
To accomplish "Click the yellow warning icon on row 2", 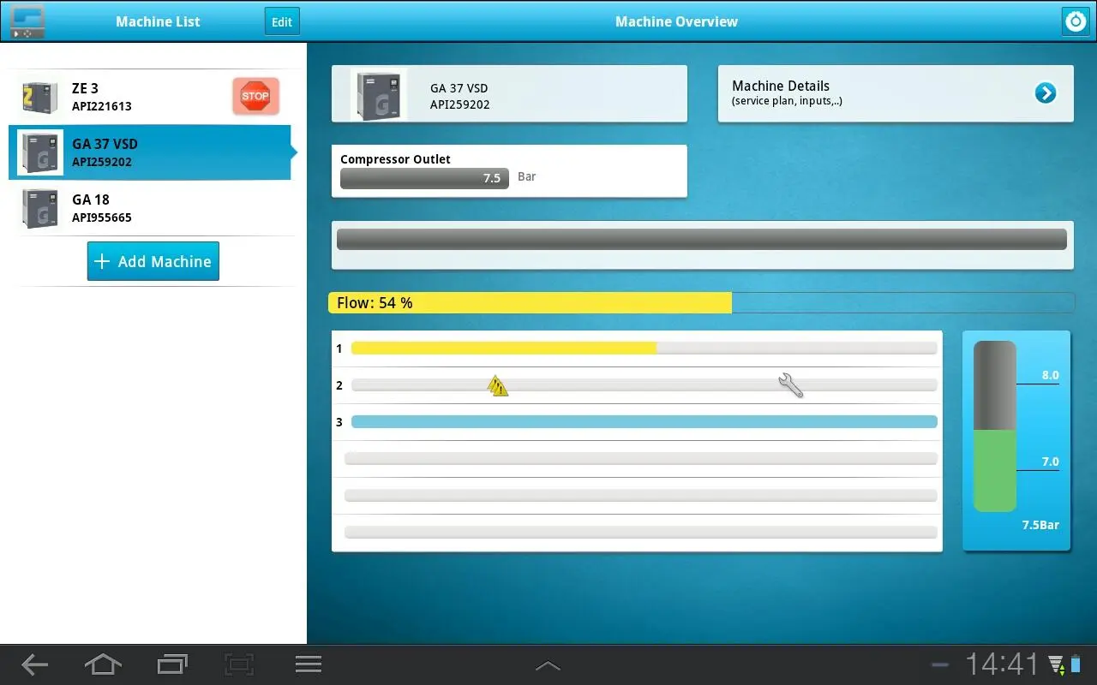I will [x=498, y=386].
